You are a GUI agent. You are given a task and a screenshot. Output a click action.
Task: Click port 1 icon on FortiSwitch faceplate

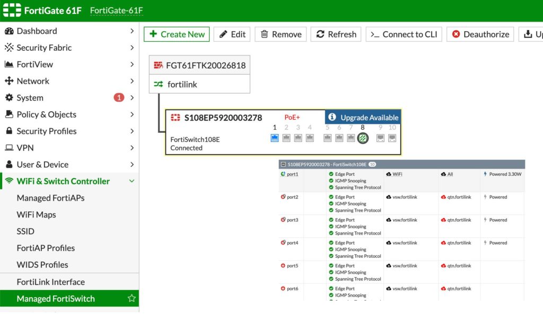275,138
